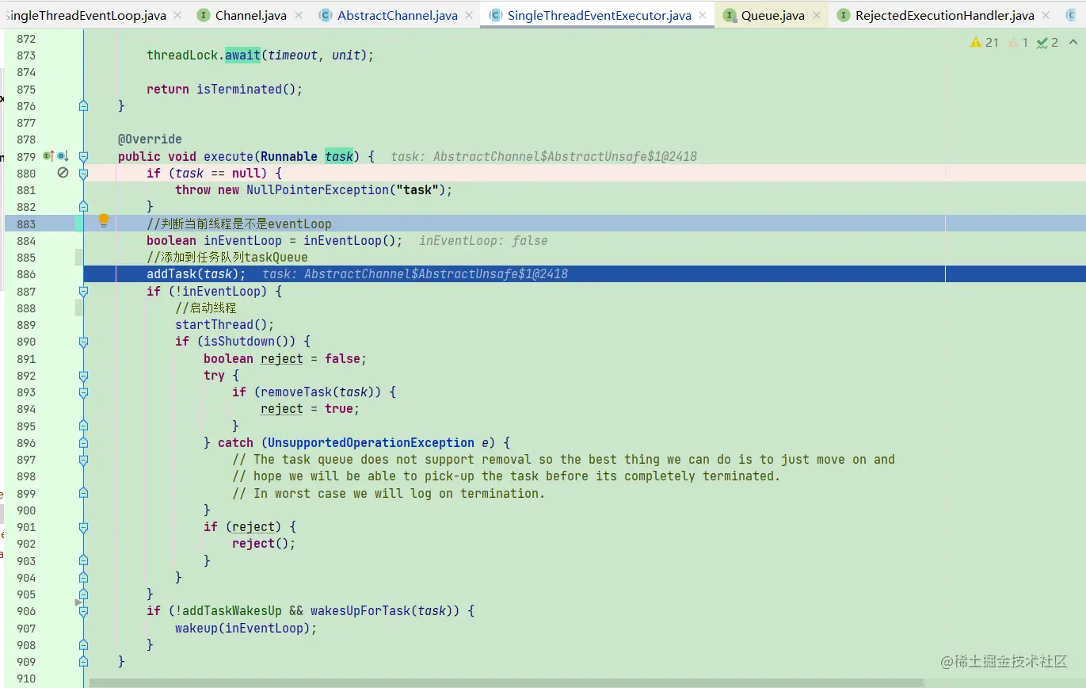Viewport: 1086px width, 688px height.
Task: Click line number 889 in the gutter
Action: tap(26, 325)
